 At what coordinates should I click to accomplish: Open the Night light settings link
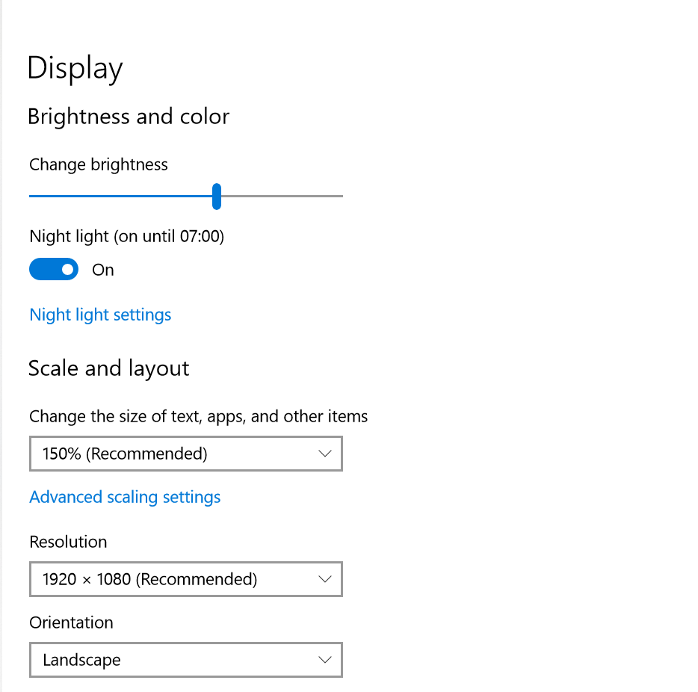100,315
